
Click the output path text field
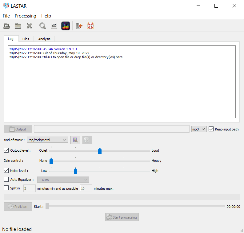[x=112, y=129]
